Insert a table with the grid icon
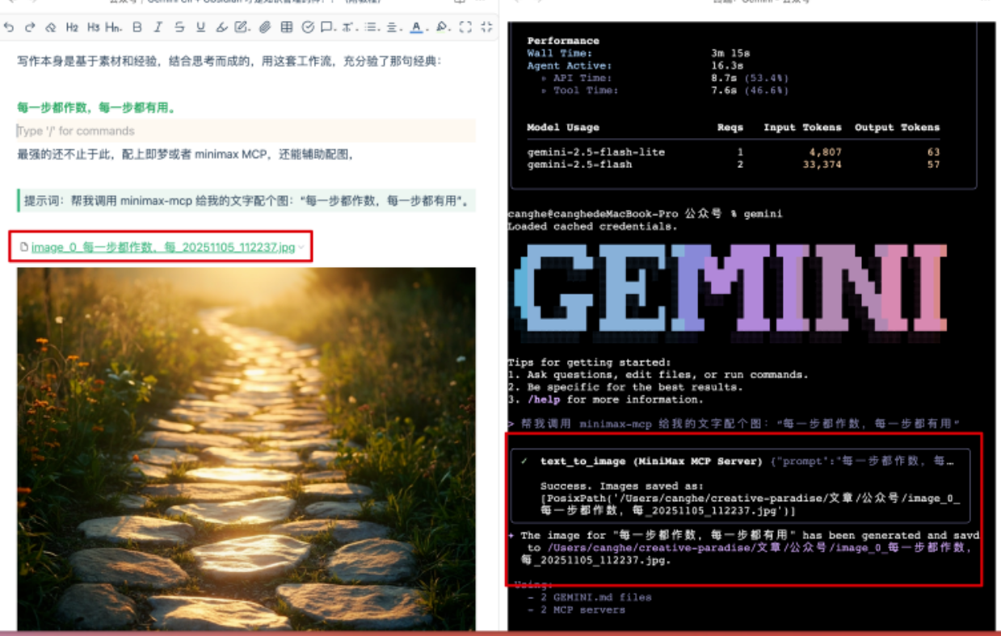1001x636 pixels. click(x=286, y=27)
